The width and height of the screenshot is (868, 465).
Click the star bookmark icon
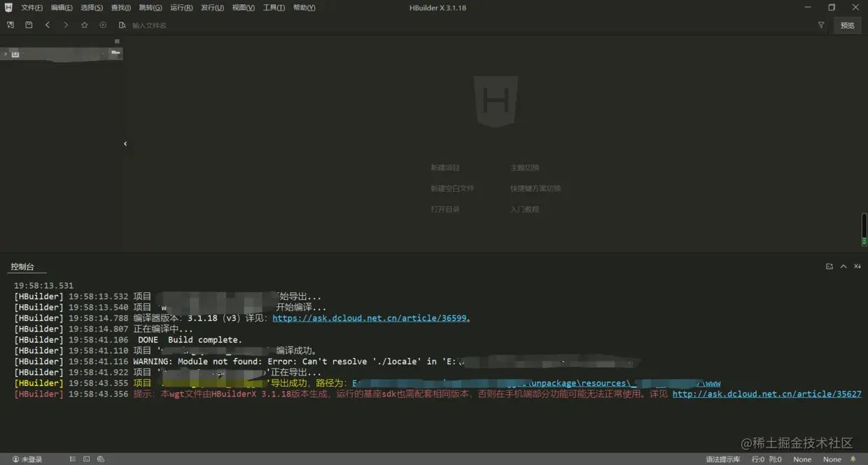85,25
